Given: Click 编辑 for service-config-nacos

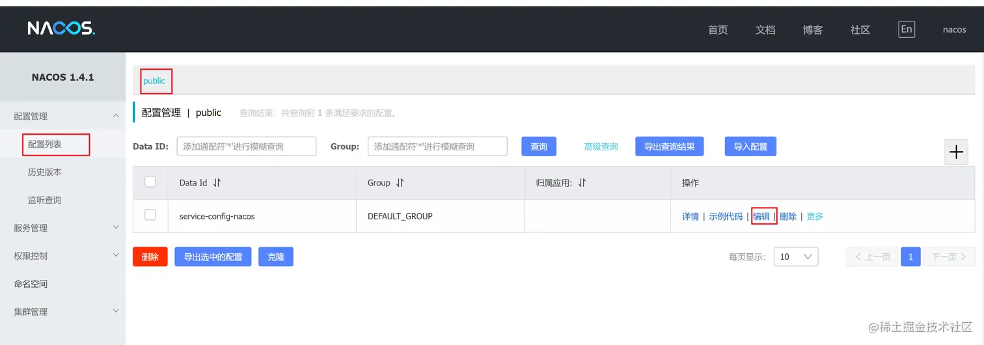Looking at the screenshot, I should coord(761,216).
